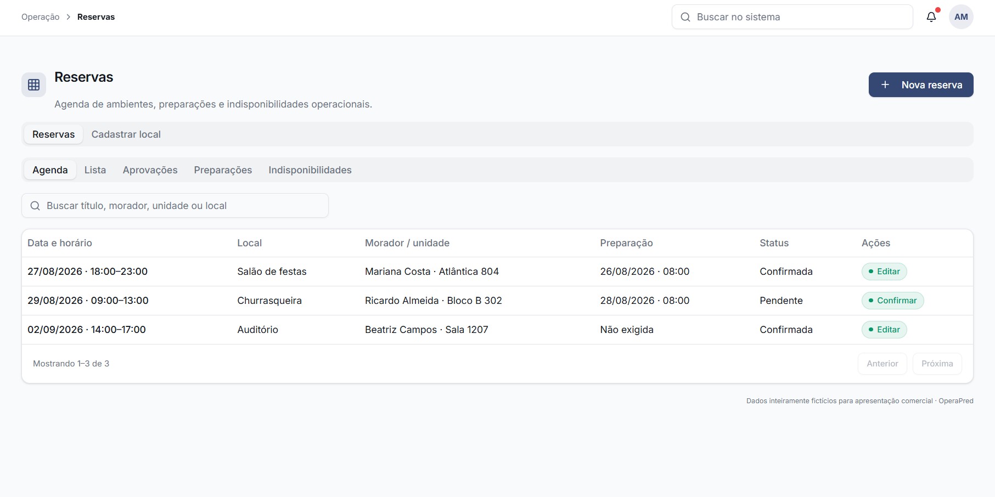Confirm the Churrasqueira reservation

tap(893, 301)
